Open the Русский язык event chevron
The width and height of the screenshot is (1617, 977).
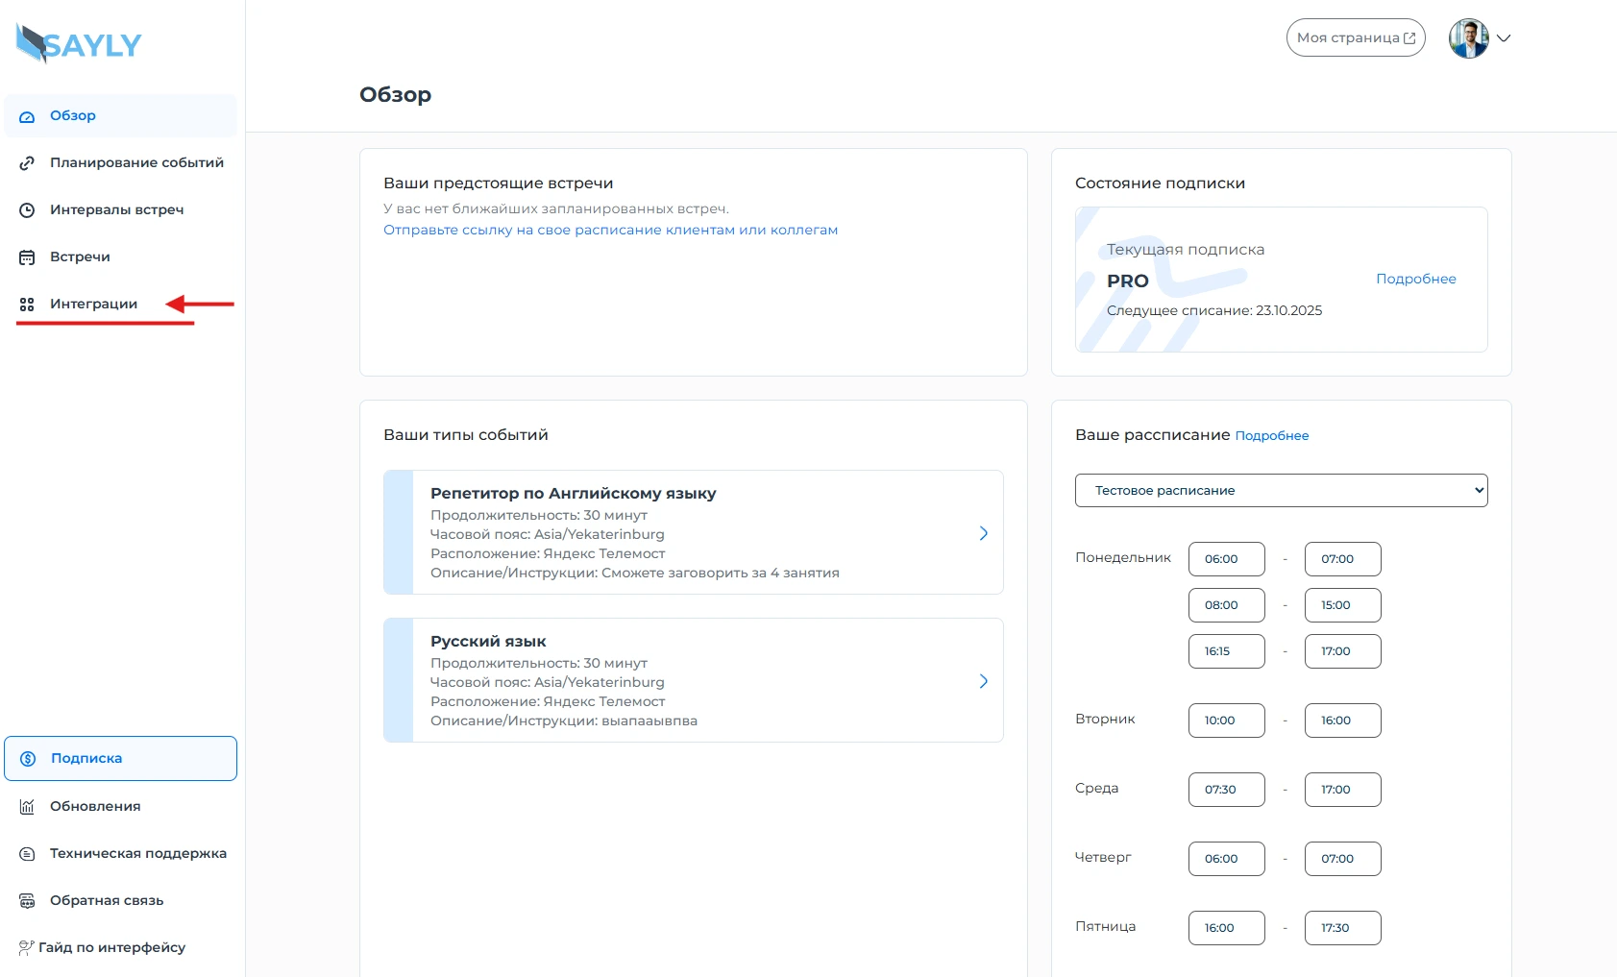[x=983, y=681]
